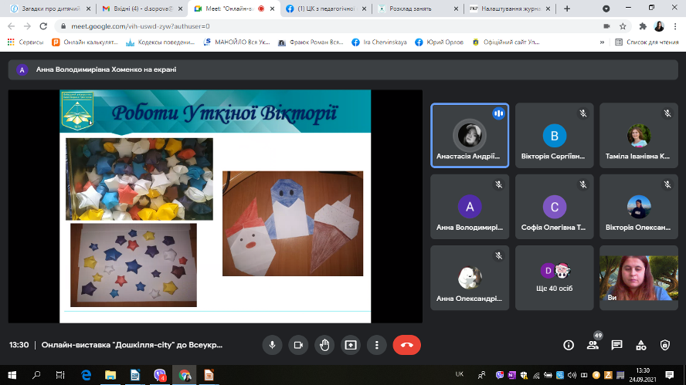Viewport: 686px width, 385px height.
Task: Switch to the Загадки про дитячий tab
Action: (51, 8)
